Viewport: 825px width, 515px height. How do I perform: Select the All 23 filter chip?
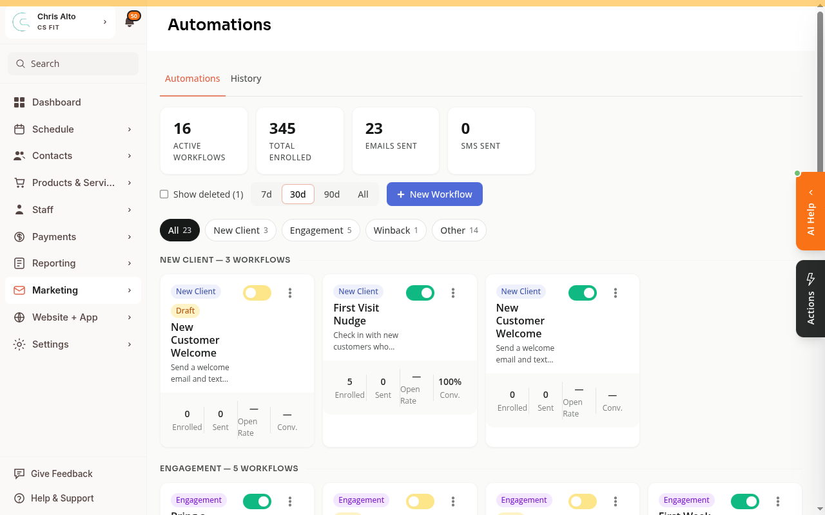180,230
